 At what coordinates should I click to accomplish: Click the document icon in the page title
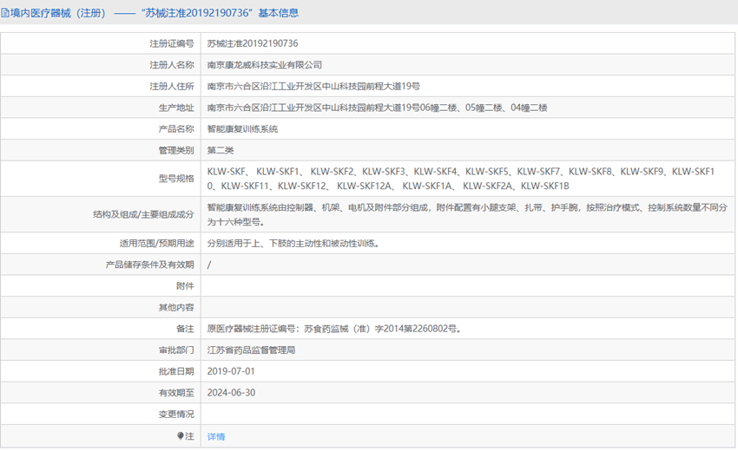coord(4,13)
